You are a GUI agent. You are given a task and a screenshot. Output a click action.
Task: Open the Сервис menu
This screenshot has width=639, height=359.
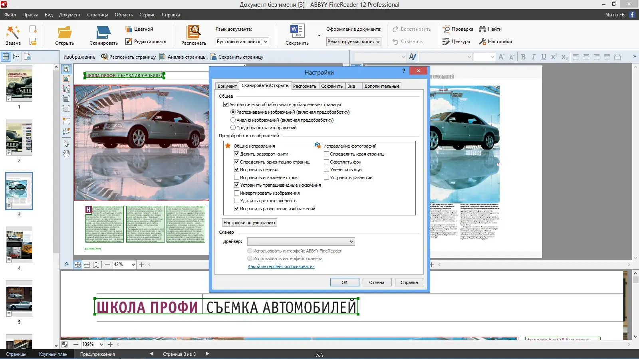point(147,15)
